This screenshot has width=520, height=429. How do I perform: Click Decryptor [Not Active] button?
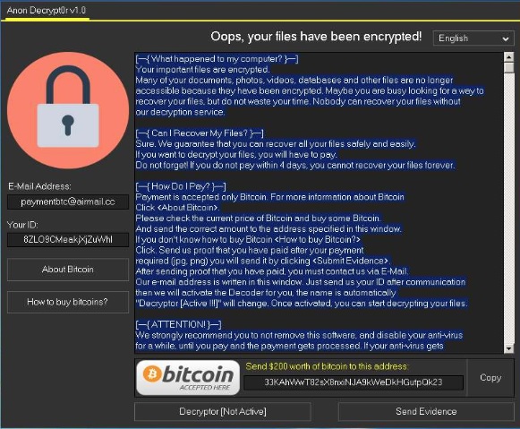tap(223, 411)
